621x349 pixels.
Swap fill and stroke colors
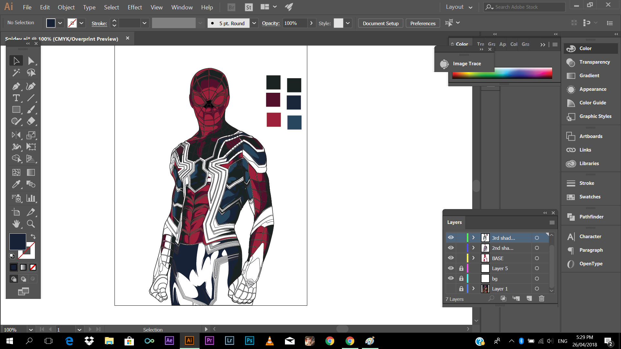click(x=33, y=236)
